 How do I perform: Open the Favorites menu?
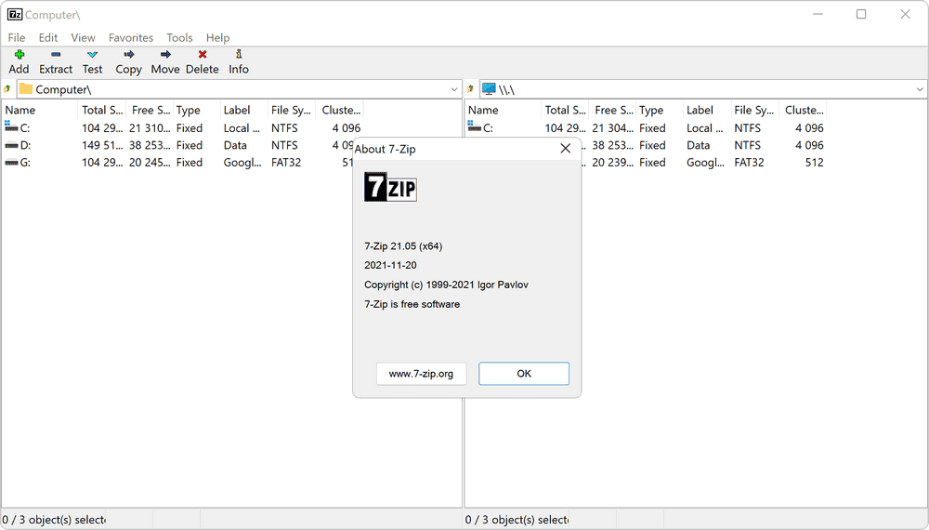(x=131, y=37)
